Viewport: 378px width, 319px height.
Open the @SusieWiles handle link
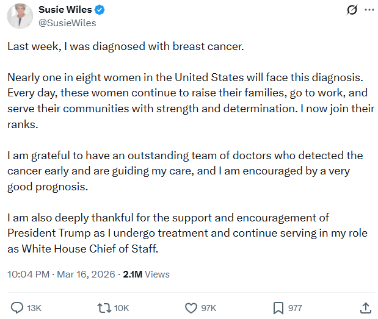[67, 23]
